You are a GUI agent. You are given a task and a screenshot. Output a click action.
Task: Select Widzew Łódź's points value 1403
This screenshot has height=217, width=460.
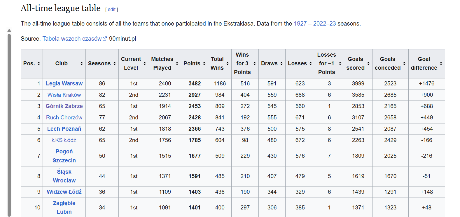pyautogui.click(x=195, y=192)
